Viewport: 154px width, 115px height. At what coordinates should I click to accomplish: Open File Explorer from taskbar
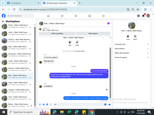click(62, 112)
